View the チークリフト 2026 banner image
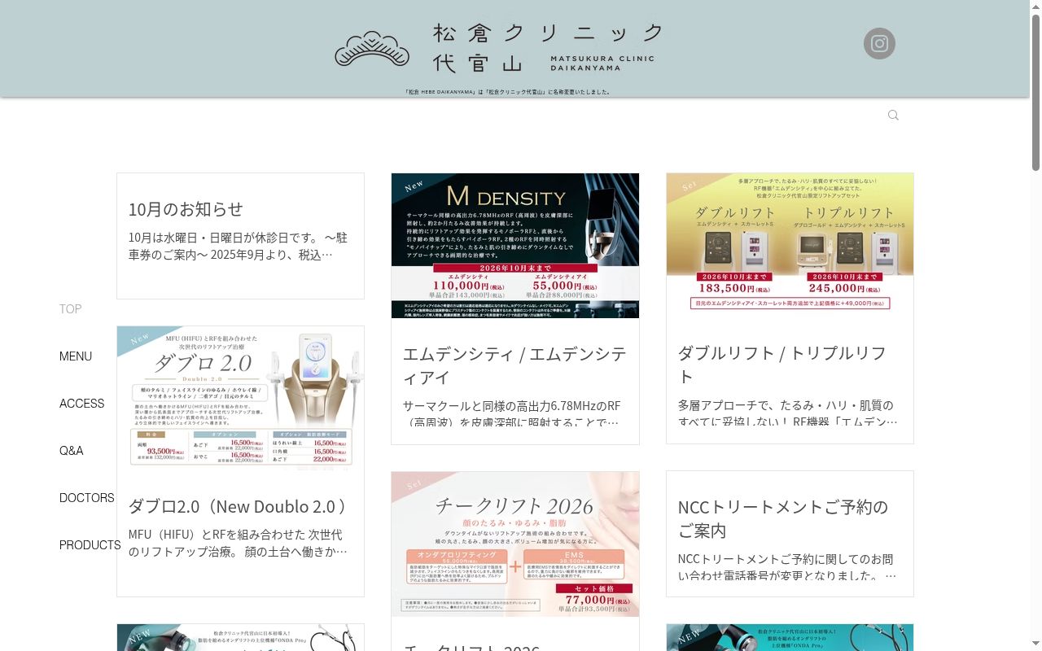Image resolution: width=1042 pixels, height=651 pixels. point(515,544)
